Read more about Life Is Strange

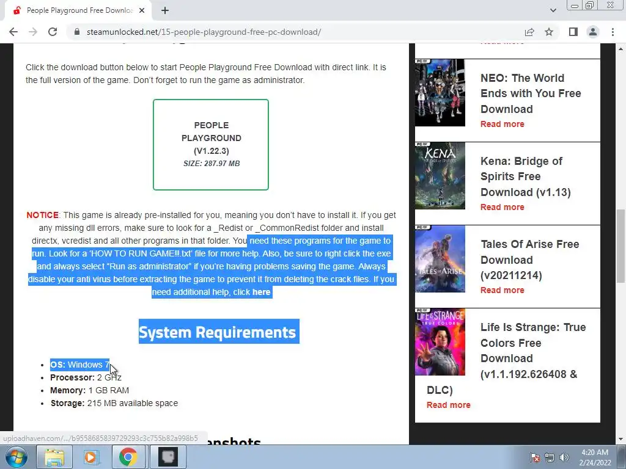click(x=448, y=405)
